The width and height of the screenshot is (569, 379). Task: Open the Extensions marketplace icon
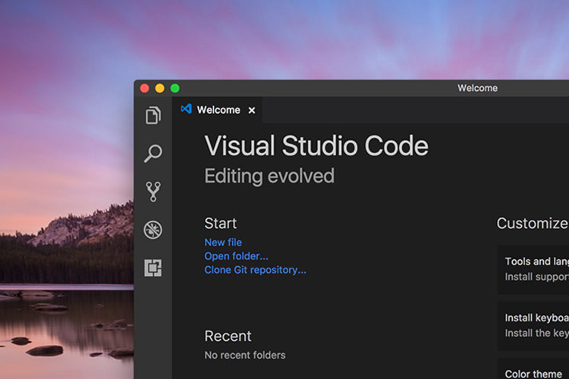153,268
